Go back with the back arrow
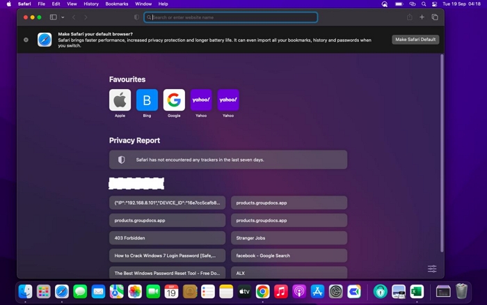487x305 pixels. [74, 17]
